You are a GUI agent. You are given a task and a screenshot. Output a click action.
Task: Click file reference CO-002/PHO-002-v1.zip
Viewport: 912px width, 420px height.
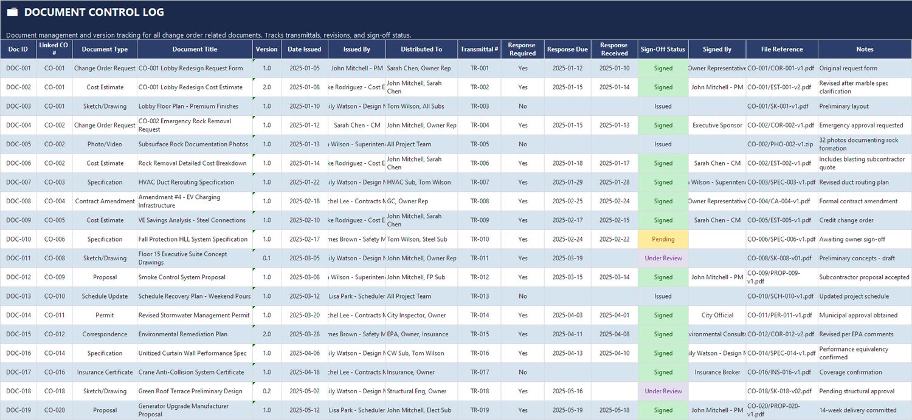pyautogui.click(x=782, y=144)
